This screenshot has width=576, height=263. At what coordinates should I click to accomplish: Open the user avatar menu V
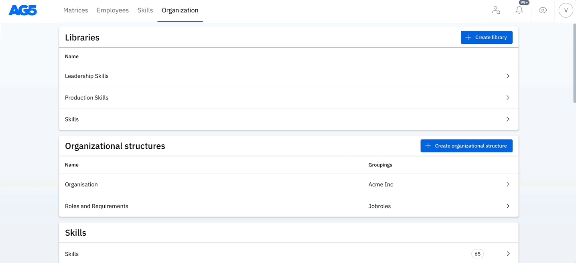click(x=566, y=10)
